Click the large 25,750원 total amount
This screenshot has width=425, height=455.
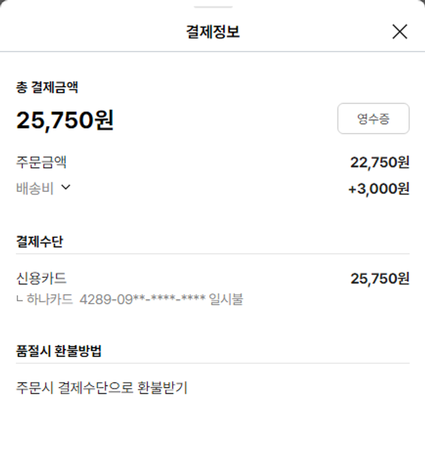coord(65,120)
